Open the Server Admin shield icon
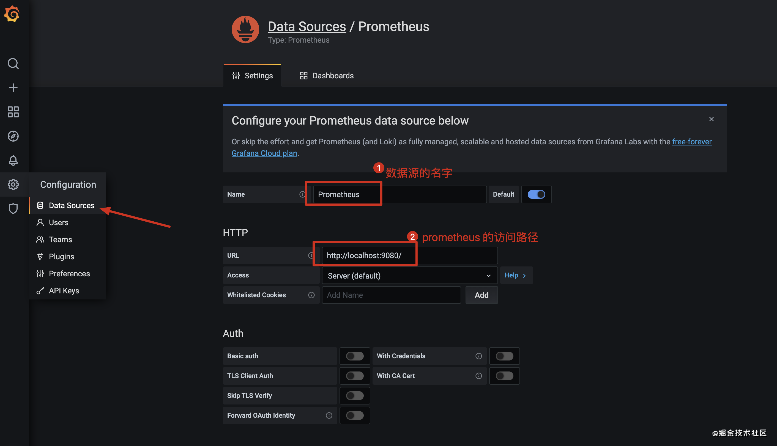 coord(13,209)
